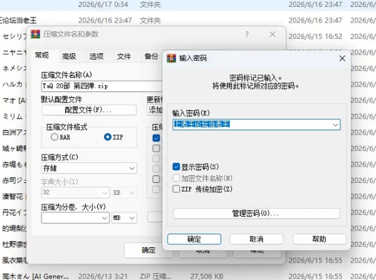Expand the 压缩方式 dropdown showing 存储
The height and width of the screenshot is (280, 376).
click(x=132, y=168)
